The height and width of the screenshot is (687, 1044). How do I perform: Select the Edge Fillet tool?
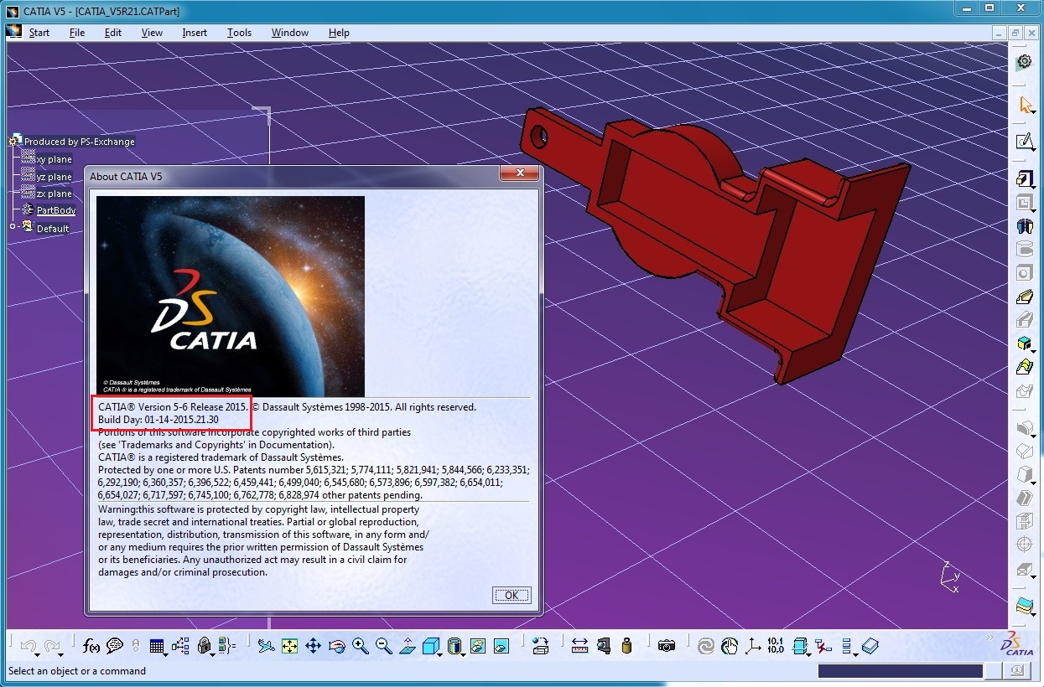tap(1024, 428)
